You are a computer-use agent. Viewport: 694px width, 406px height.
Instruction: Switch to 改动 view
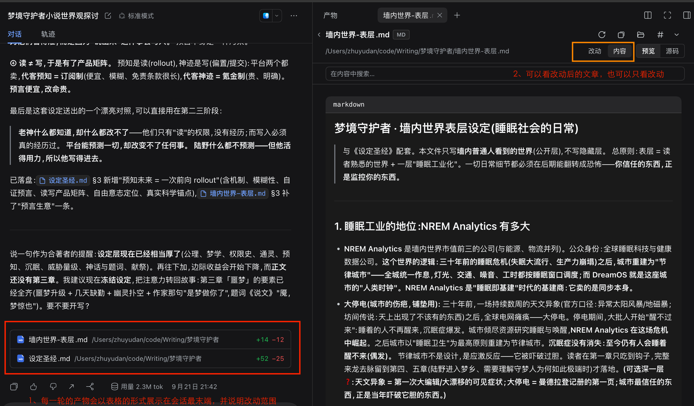[x=595, y=51]
